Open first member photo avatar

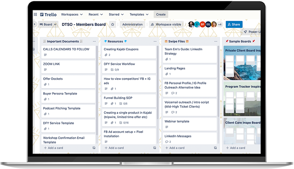(x=191, y=24)
